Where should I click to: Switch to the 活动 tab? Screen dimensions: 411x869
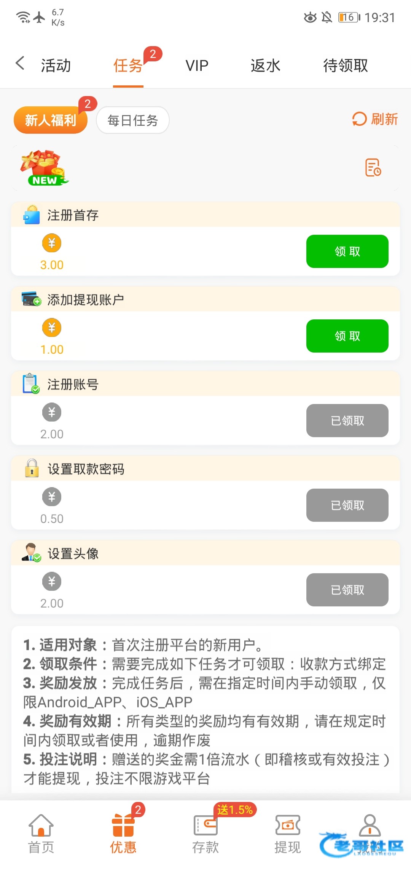coord(56,66)
